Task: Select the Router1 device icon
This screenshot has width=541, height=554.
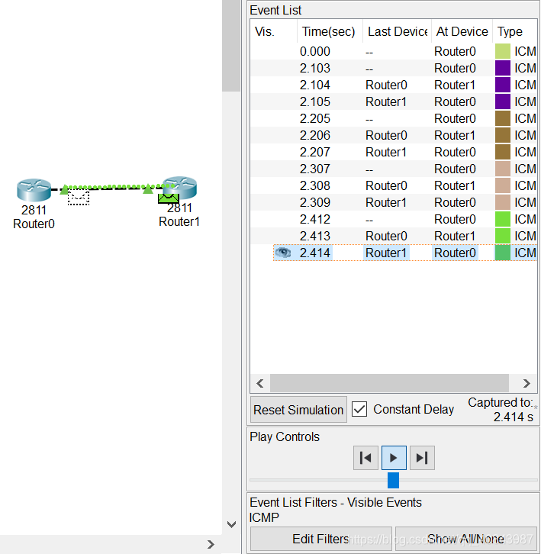Action: (x=179, y=187)
